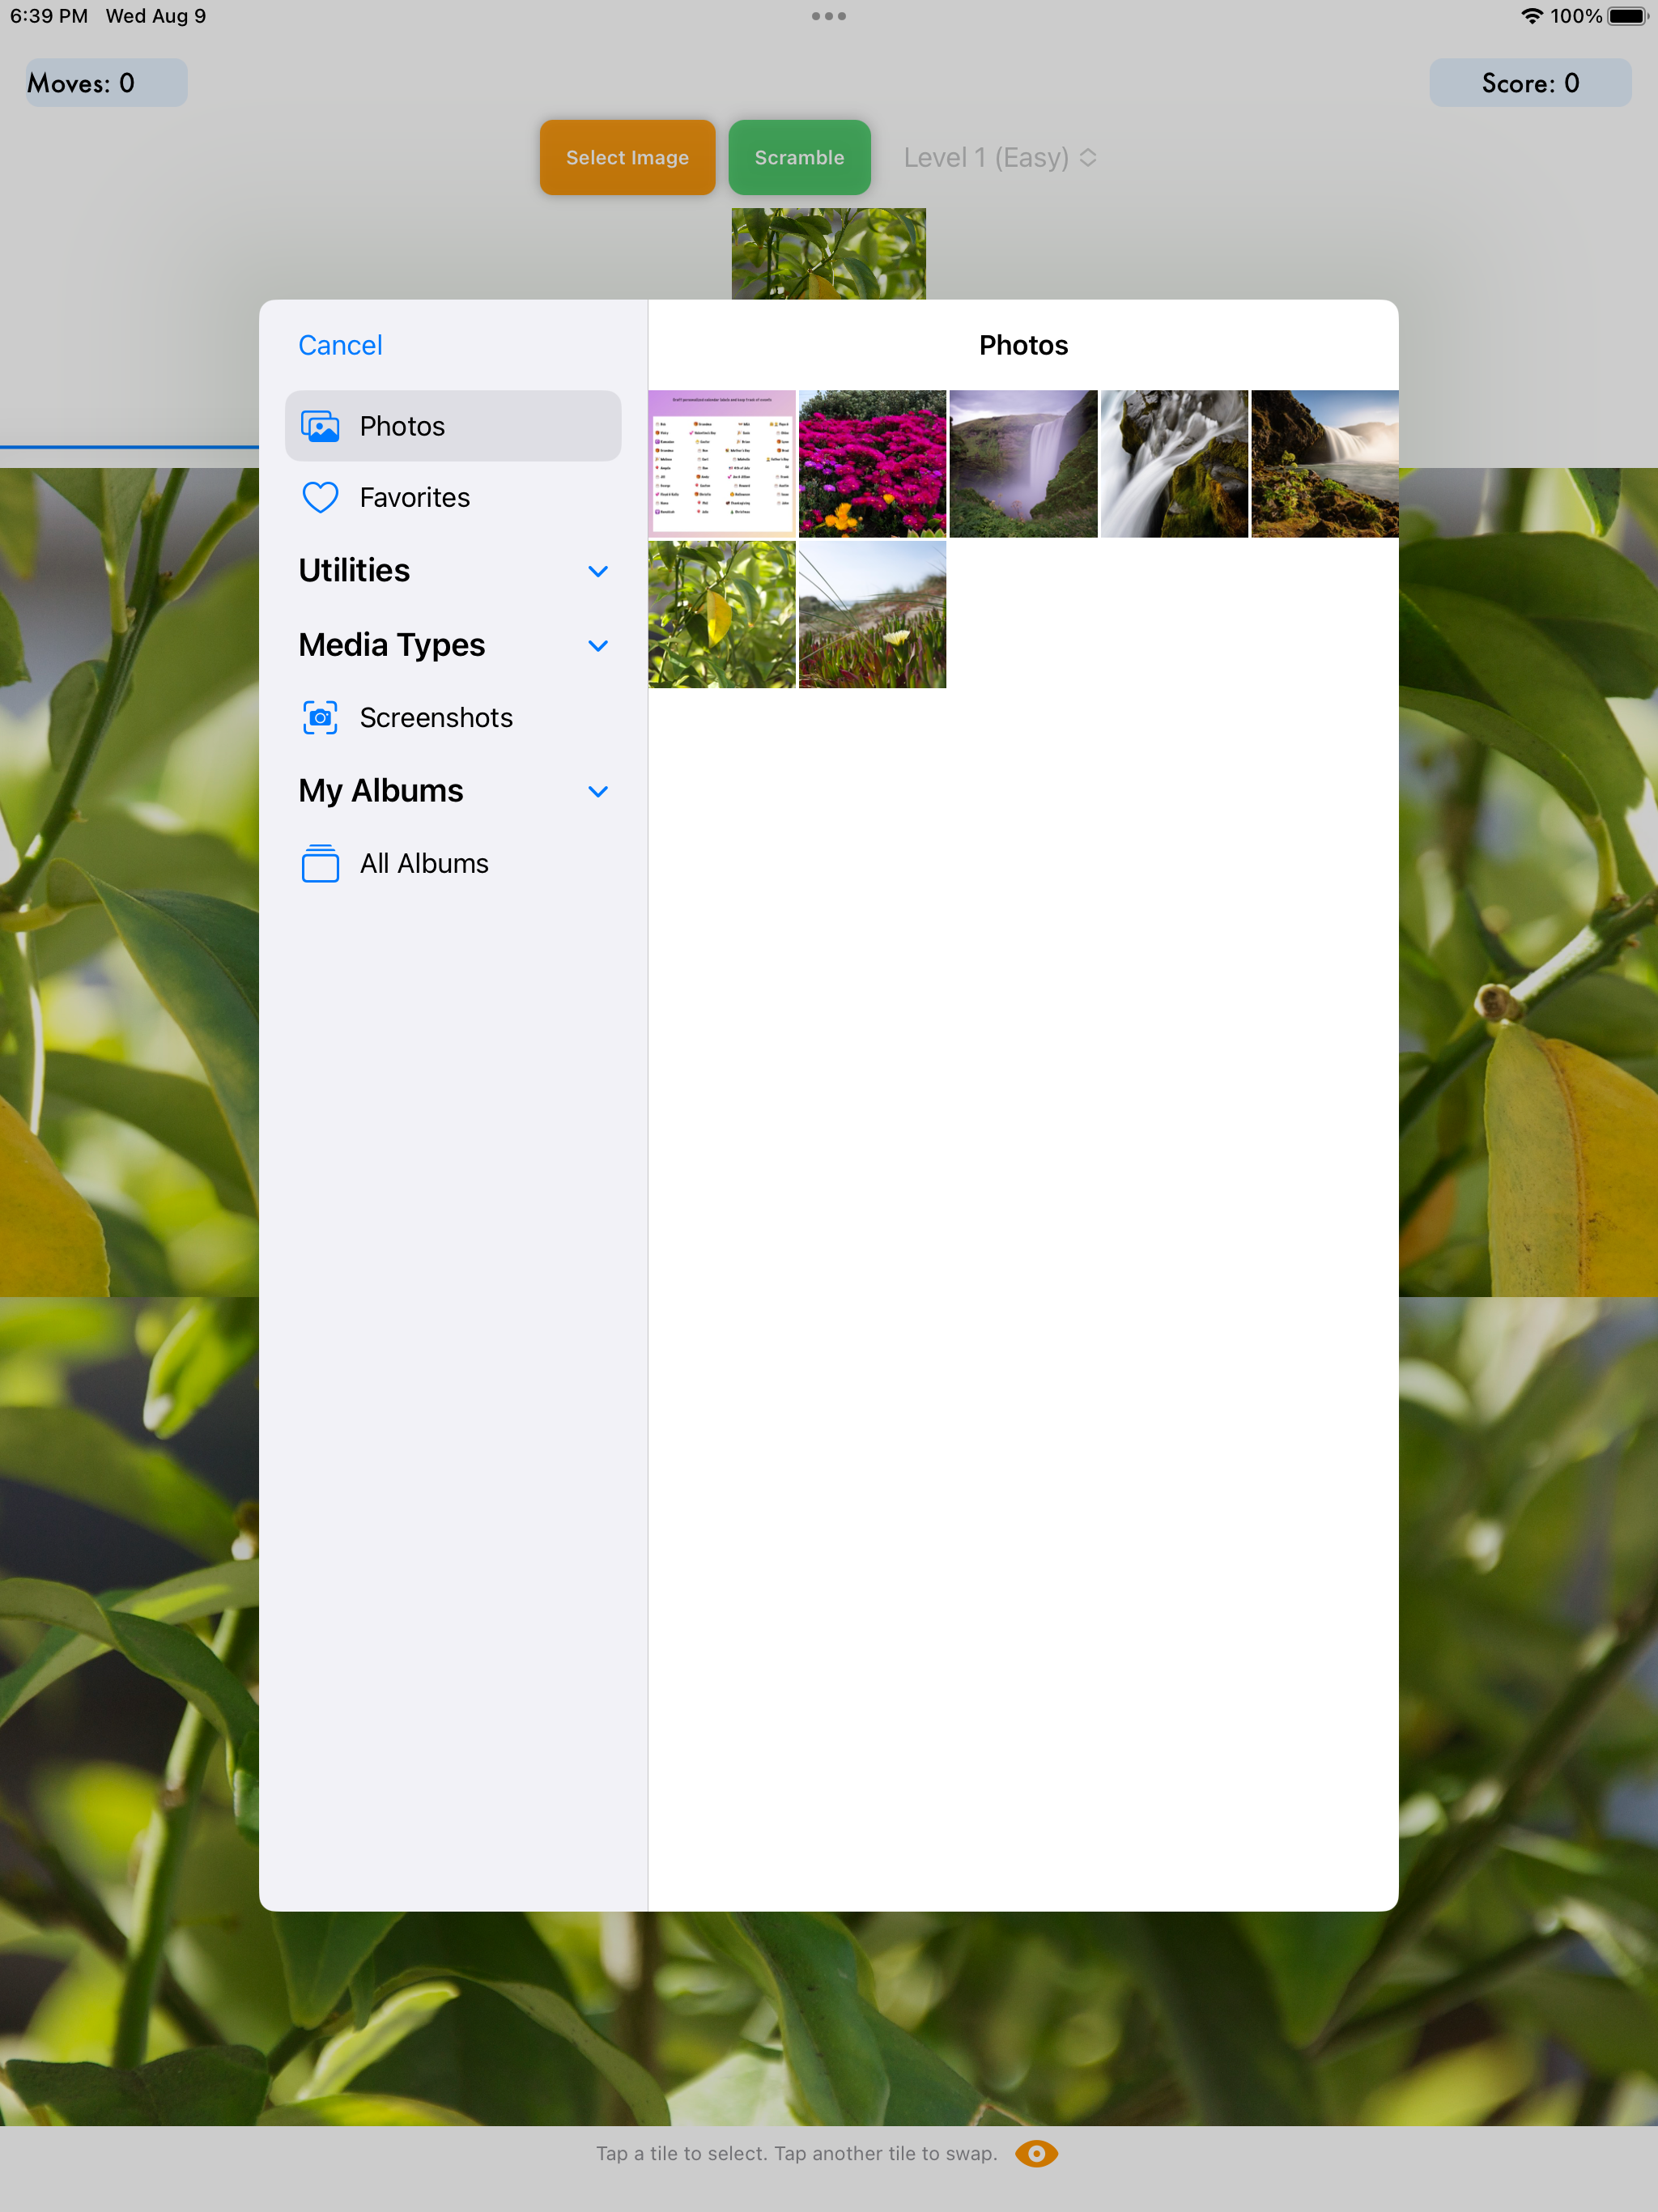Tap the green Scramble button
Screen dimensions: 1658x2212
point(799,157)
